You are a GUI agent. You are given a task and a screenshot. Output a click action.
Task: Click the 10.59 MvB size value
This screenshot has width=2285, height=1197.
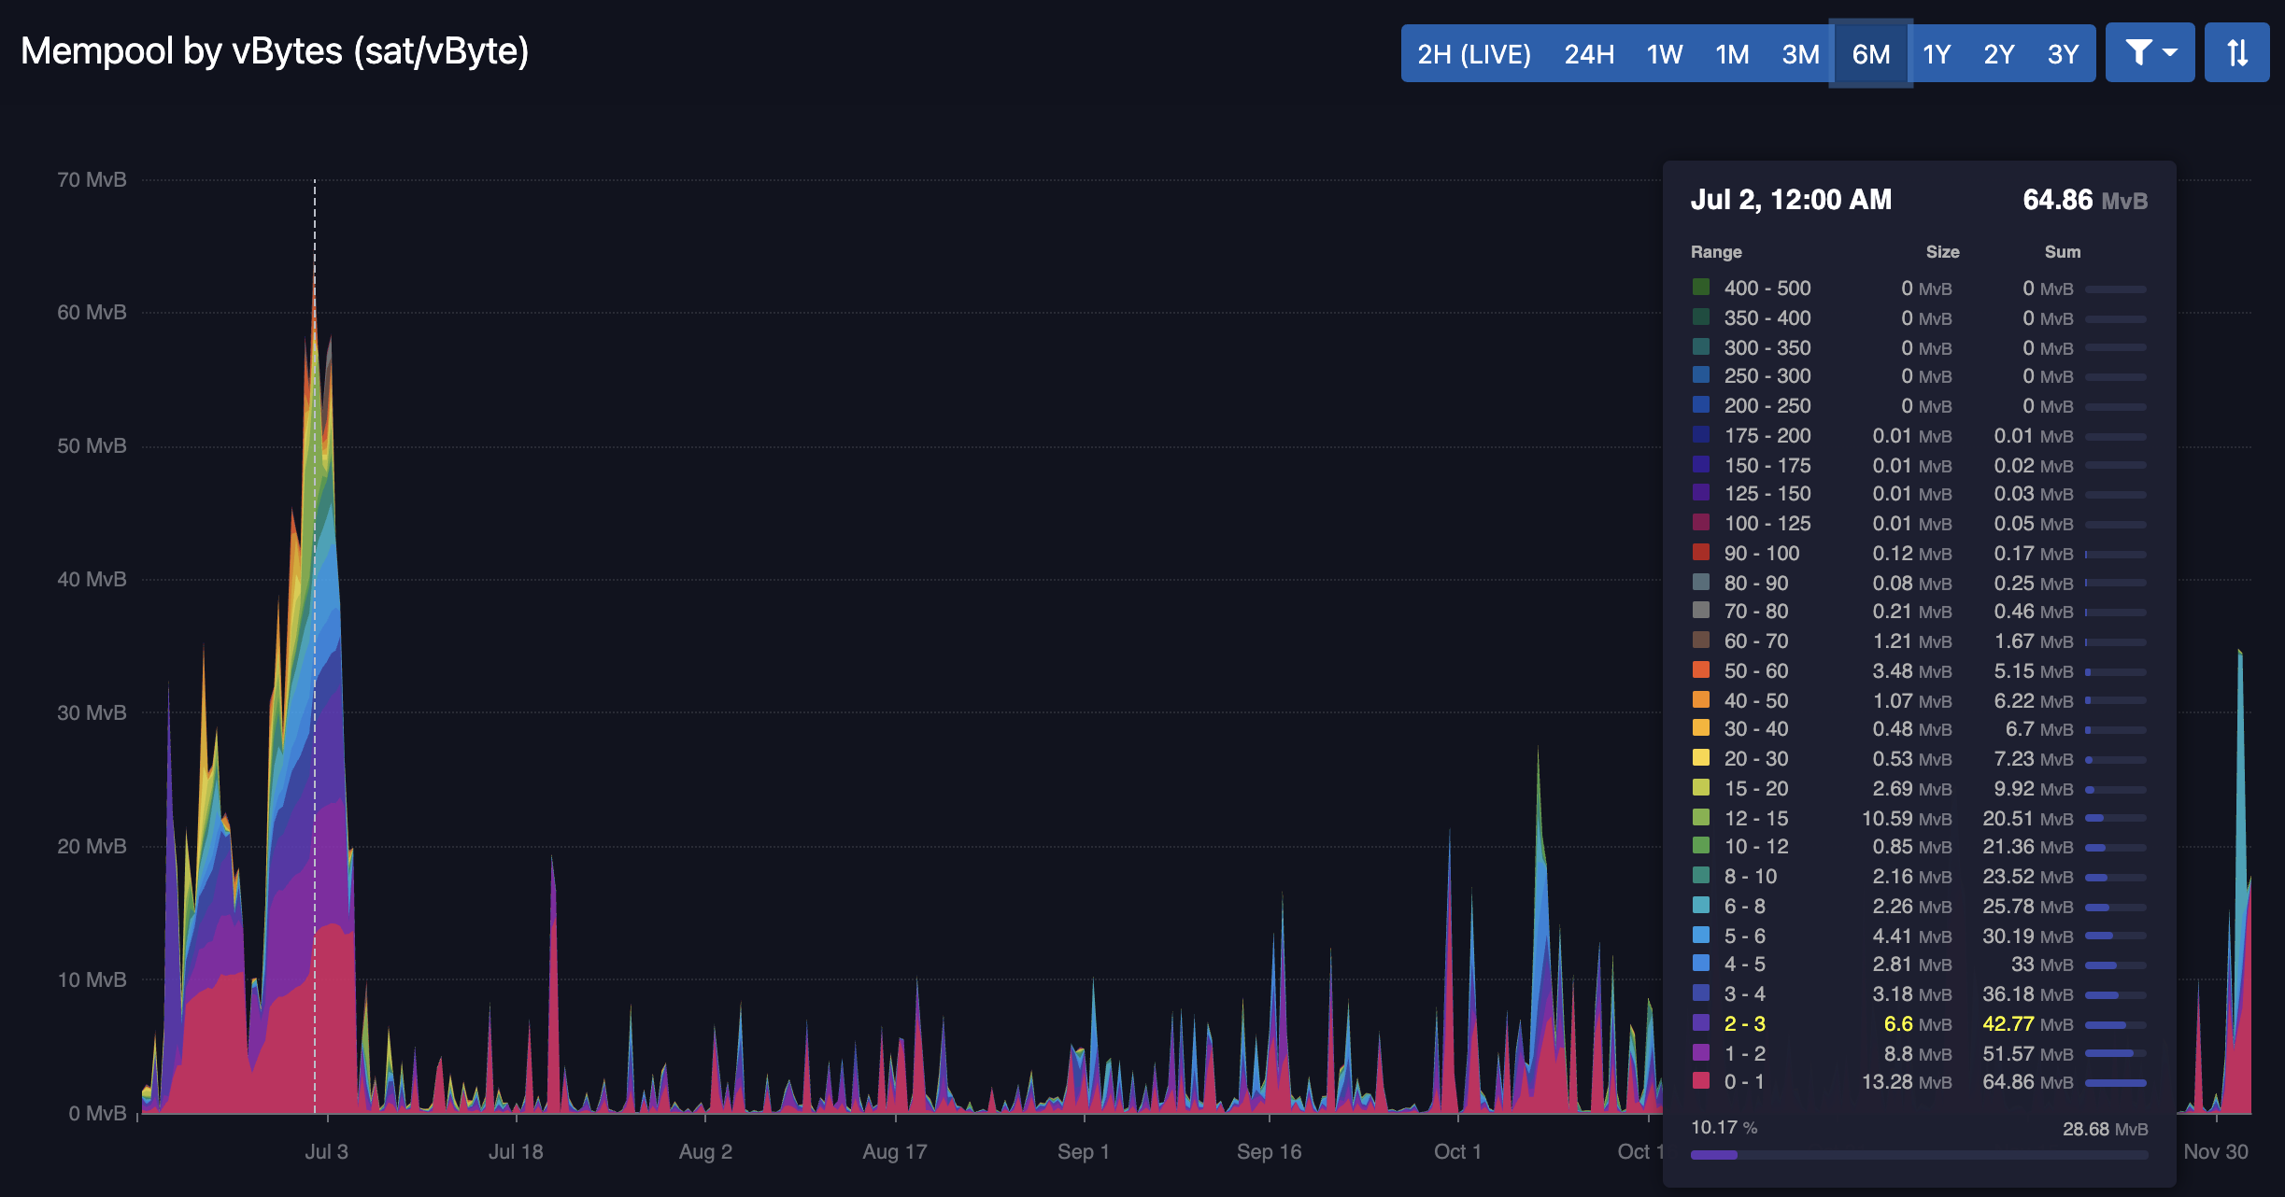[1907, 818]
